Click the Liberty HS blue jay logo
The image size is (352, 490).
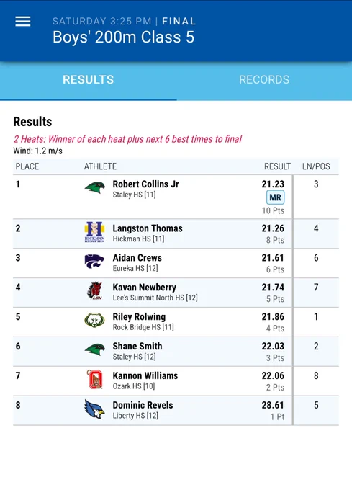[94, 409]
